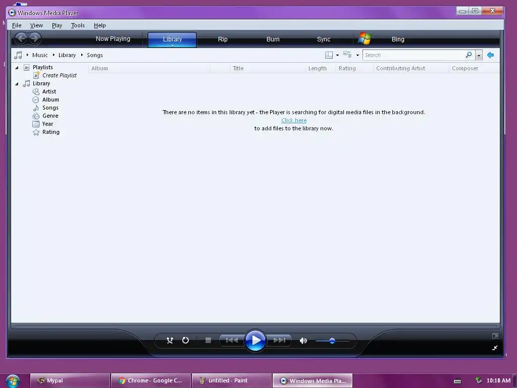Switch to compact mode icon
Image resolution: width=517 pixels, height=388 pixels.
pos(495,348)
